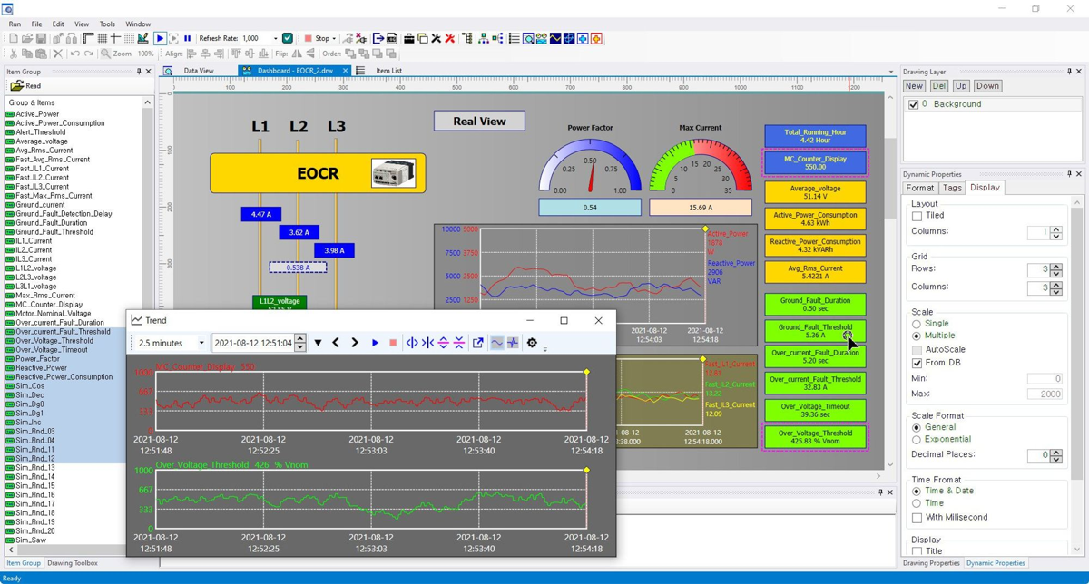Screen dimensions: 1089x584
Task: Click the red Stop icon in Trend toolbar
Action: pos(393,344)
